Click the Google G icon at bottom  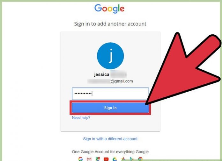tap(80, 159)
